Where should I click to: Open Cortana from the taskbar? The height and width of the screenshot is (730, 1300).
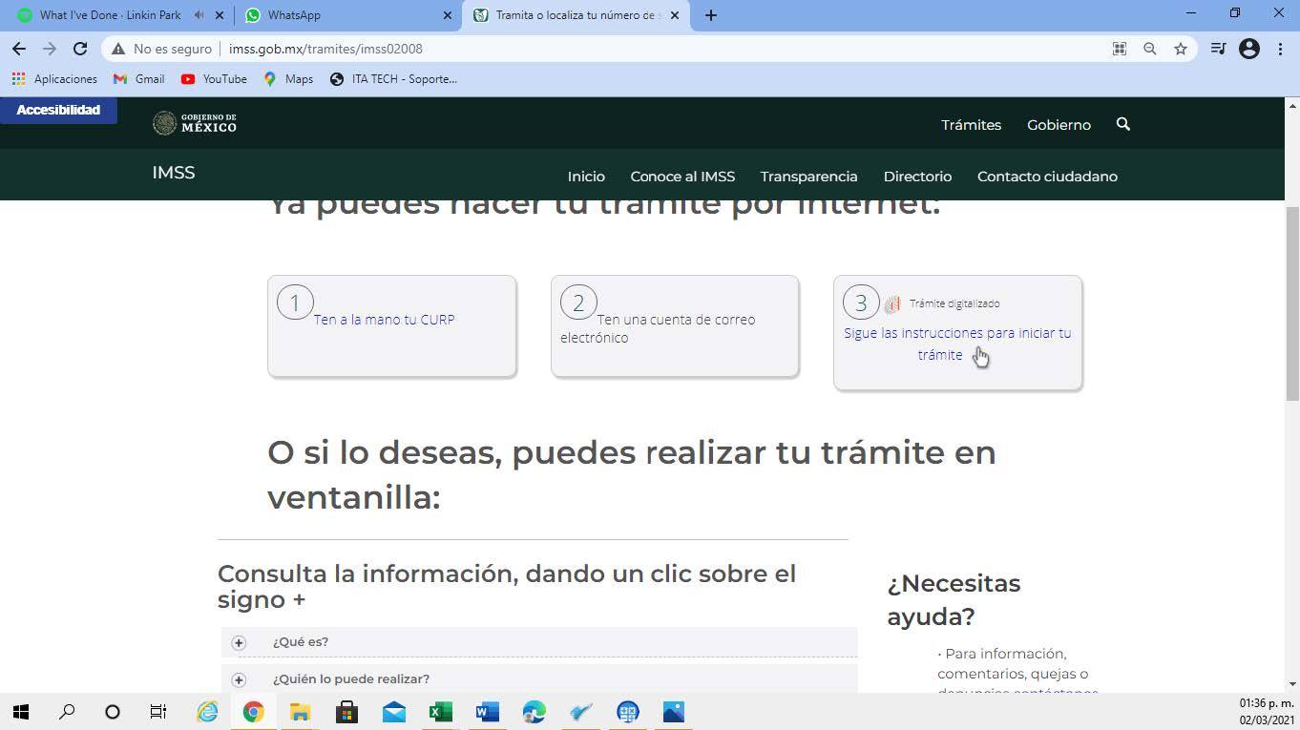(113, 712)
